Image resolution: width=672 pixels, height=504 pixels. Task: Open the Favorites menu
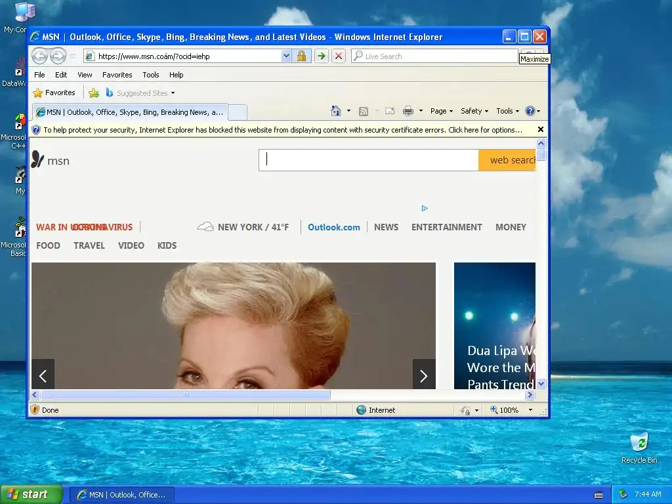tap(117, 75)
